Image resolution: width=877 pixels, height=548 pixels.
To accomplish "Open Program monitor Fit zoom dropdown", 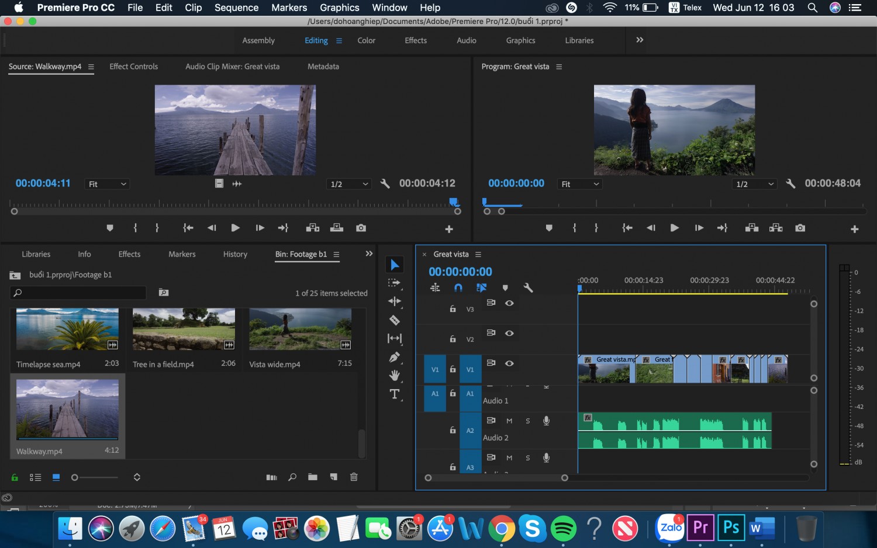I will click(580, 184).
